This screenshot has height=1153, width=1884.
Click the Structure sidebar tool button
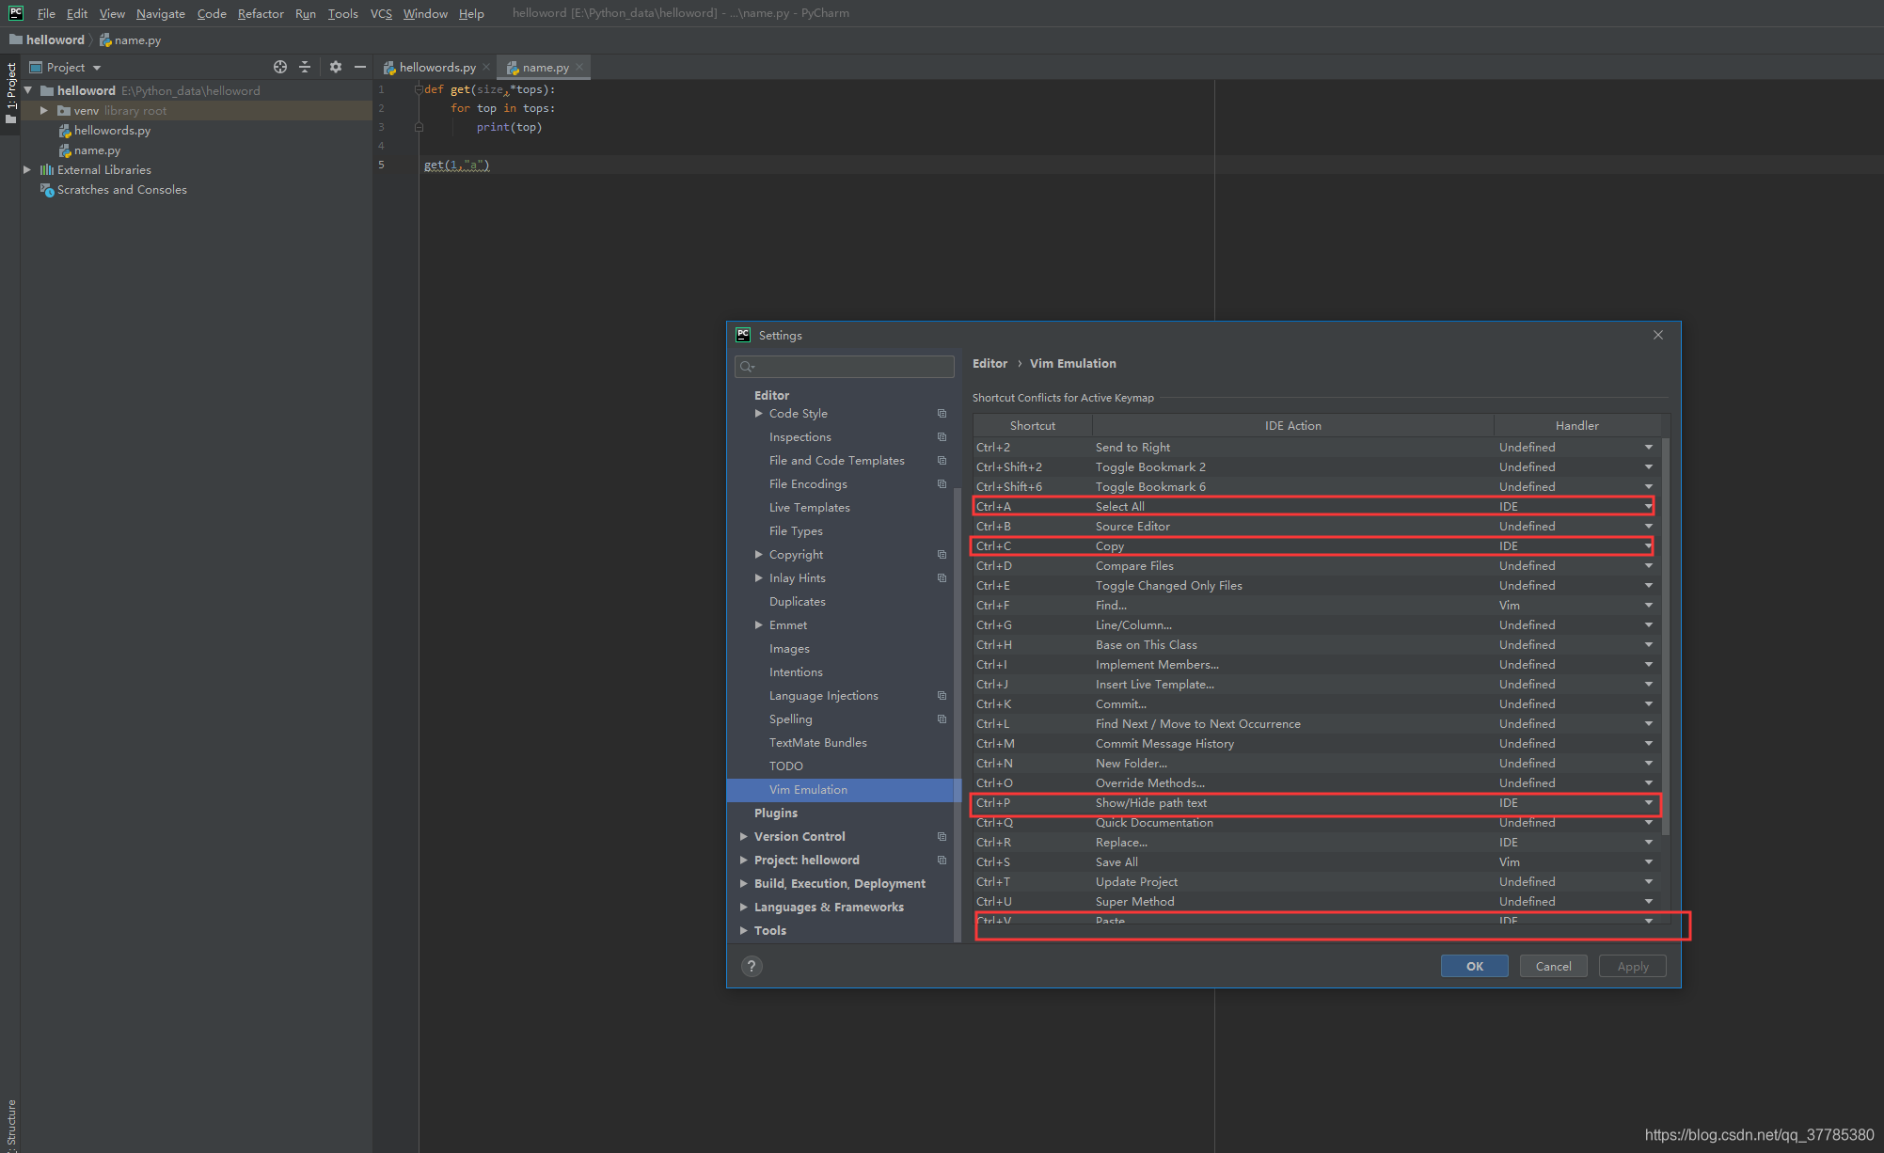tap(11, 1124)
